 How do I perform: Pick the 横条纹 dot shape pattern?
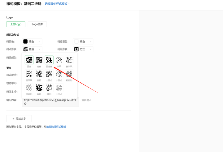69,60
